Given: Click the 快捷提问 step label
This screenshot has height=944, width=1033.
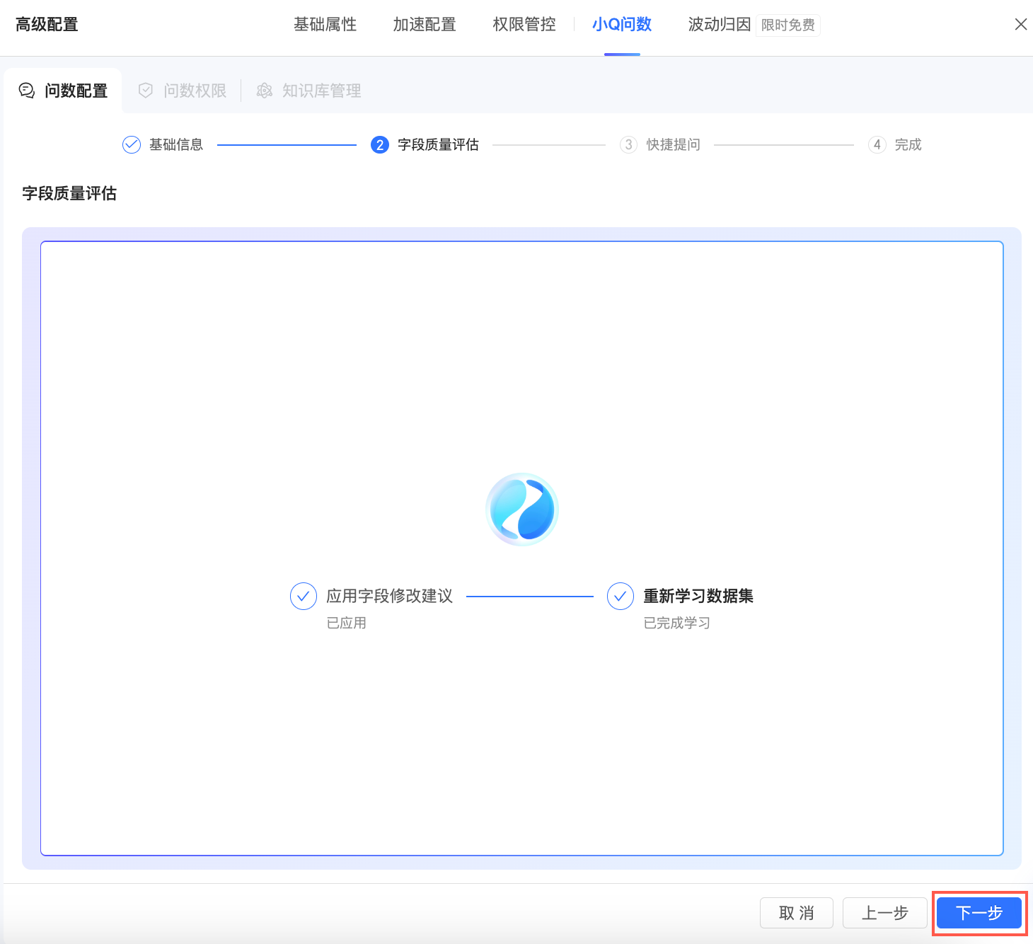Looking at the screenshot, I should tap(674, 145).
